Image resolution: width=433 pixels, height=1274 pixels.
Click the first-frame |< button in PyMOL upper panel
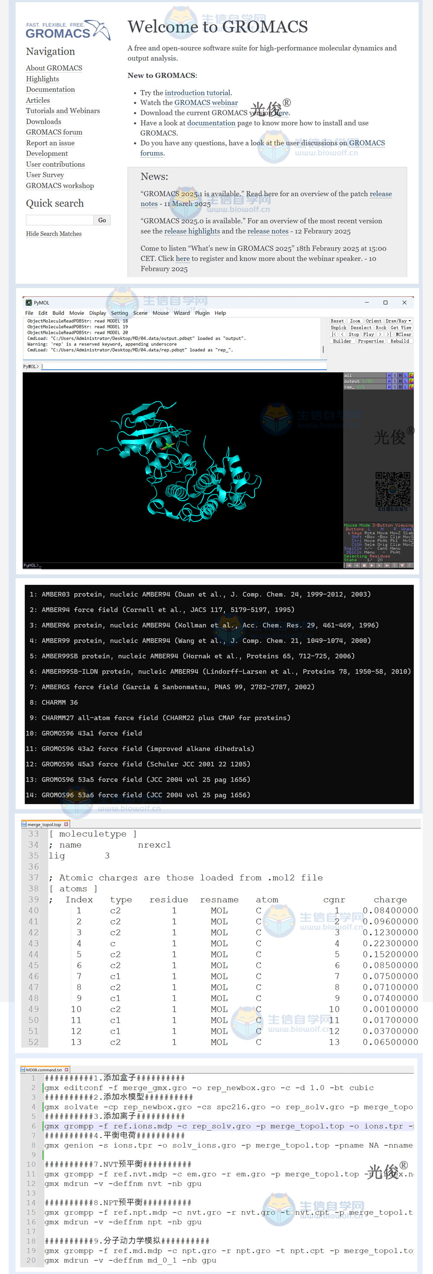334,334
